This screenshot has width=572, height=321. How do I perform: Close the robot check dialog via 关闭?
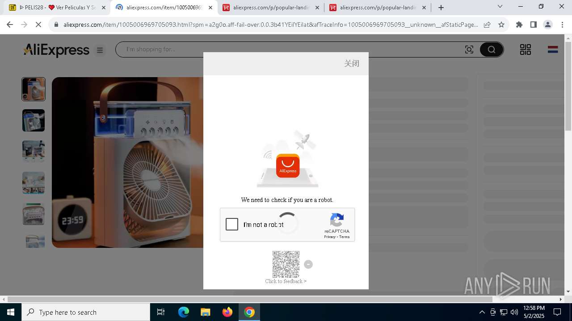[x=352, y=63]
